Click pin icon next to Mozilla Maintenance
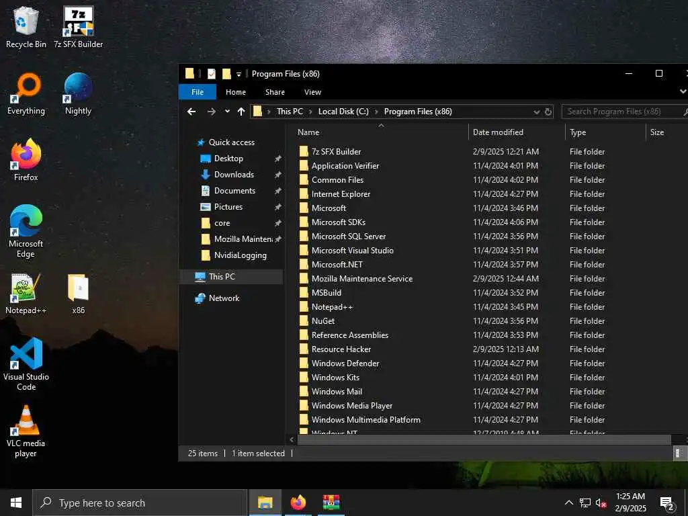 [x=277, y=240]
